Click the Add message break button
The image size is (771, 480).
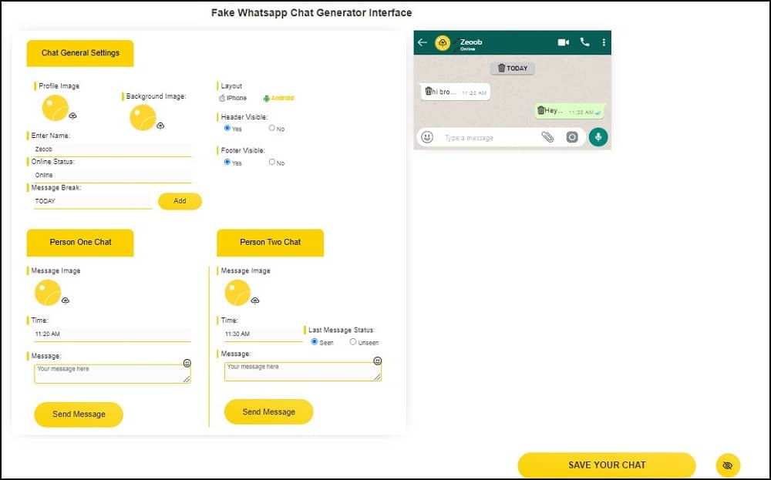click(180, 201)
